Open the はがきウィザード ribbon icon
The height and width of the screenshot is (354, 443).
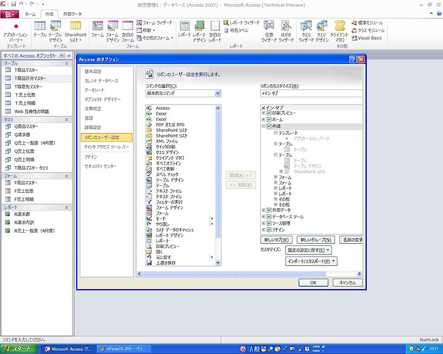tap(286, 31)
